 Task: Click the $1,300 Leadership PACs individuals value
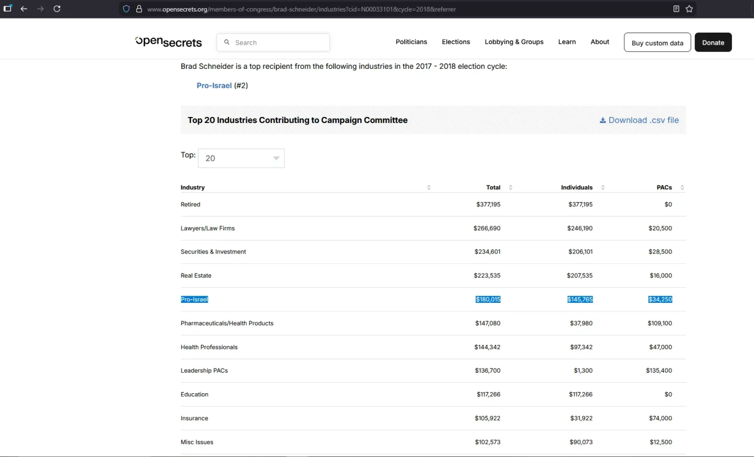point(583,371)
